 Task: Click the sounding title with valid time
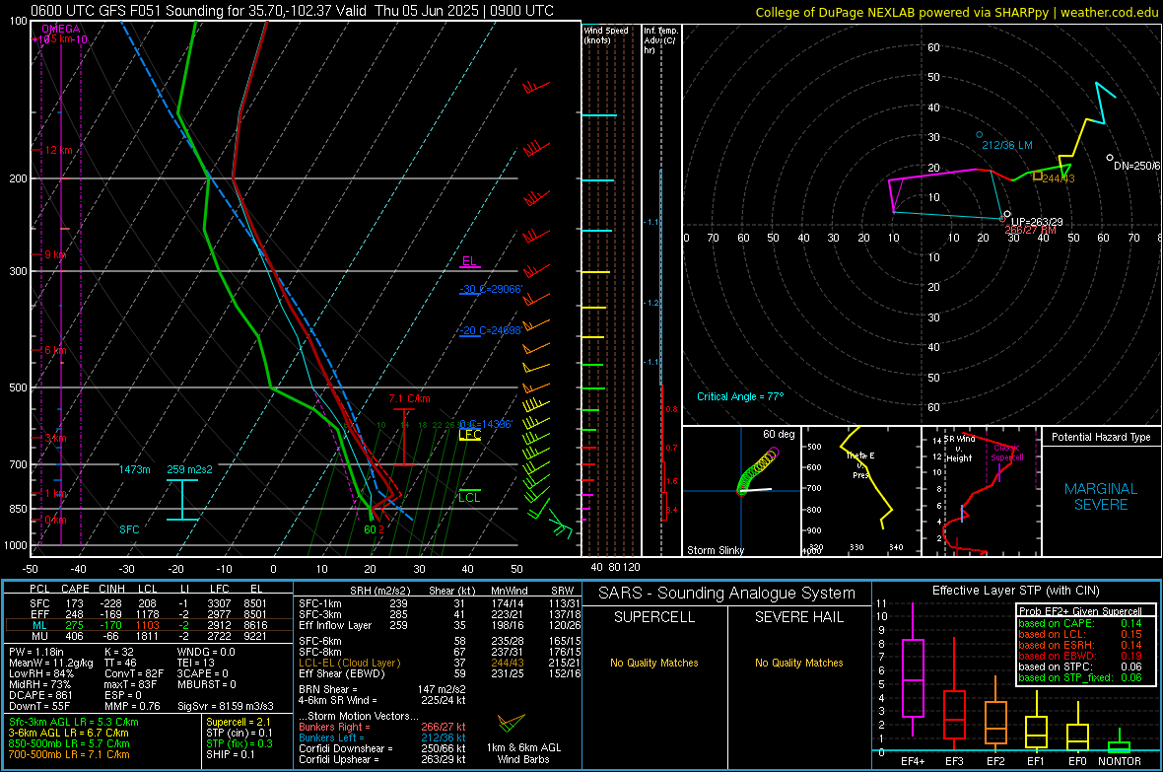tap(292, 11)
